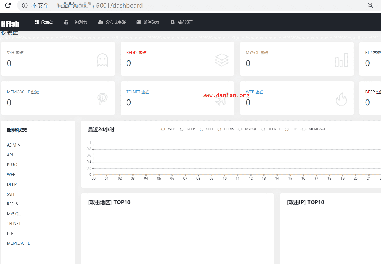Viewport: 381px width, 264px height.
Task: Click the cloud cluster icon in navbar
Action: click(101, 22)
